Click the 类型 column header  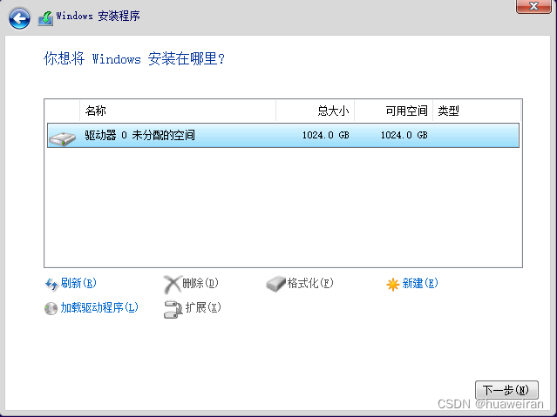pyautogui.click(x=477, y=111)
